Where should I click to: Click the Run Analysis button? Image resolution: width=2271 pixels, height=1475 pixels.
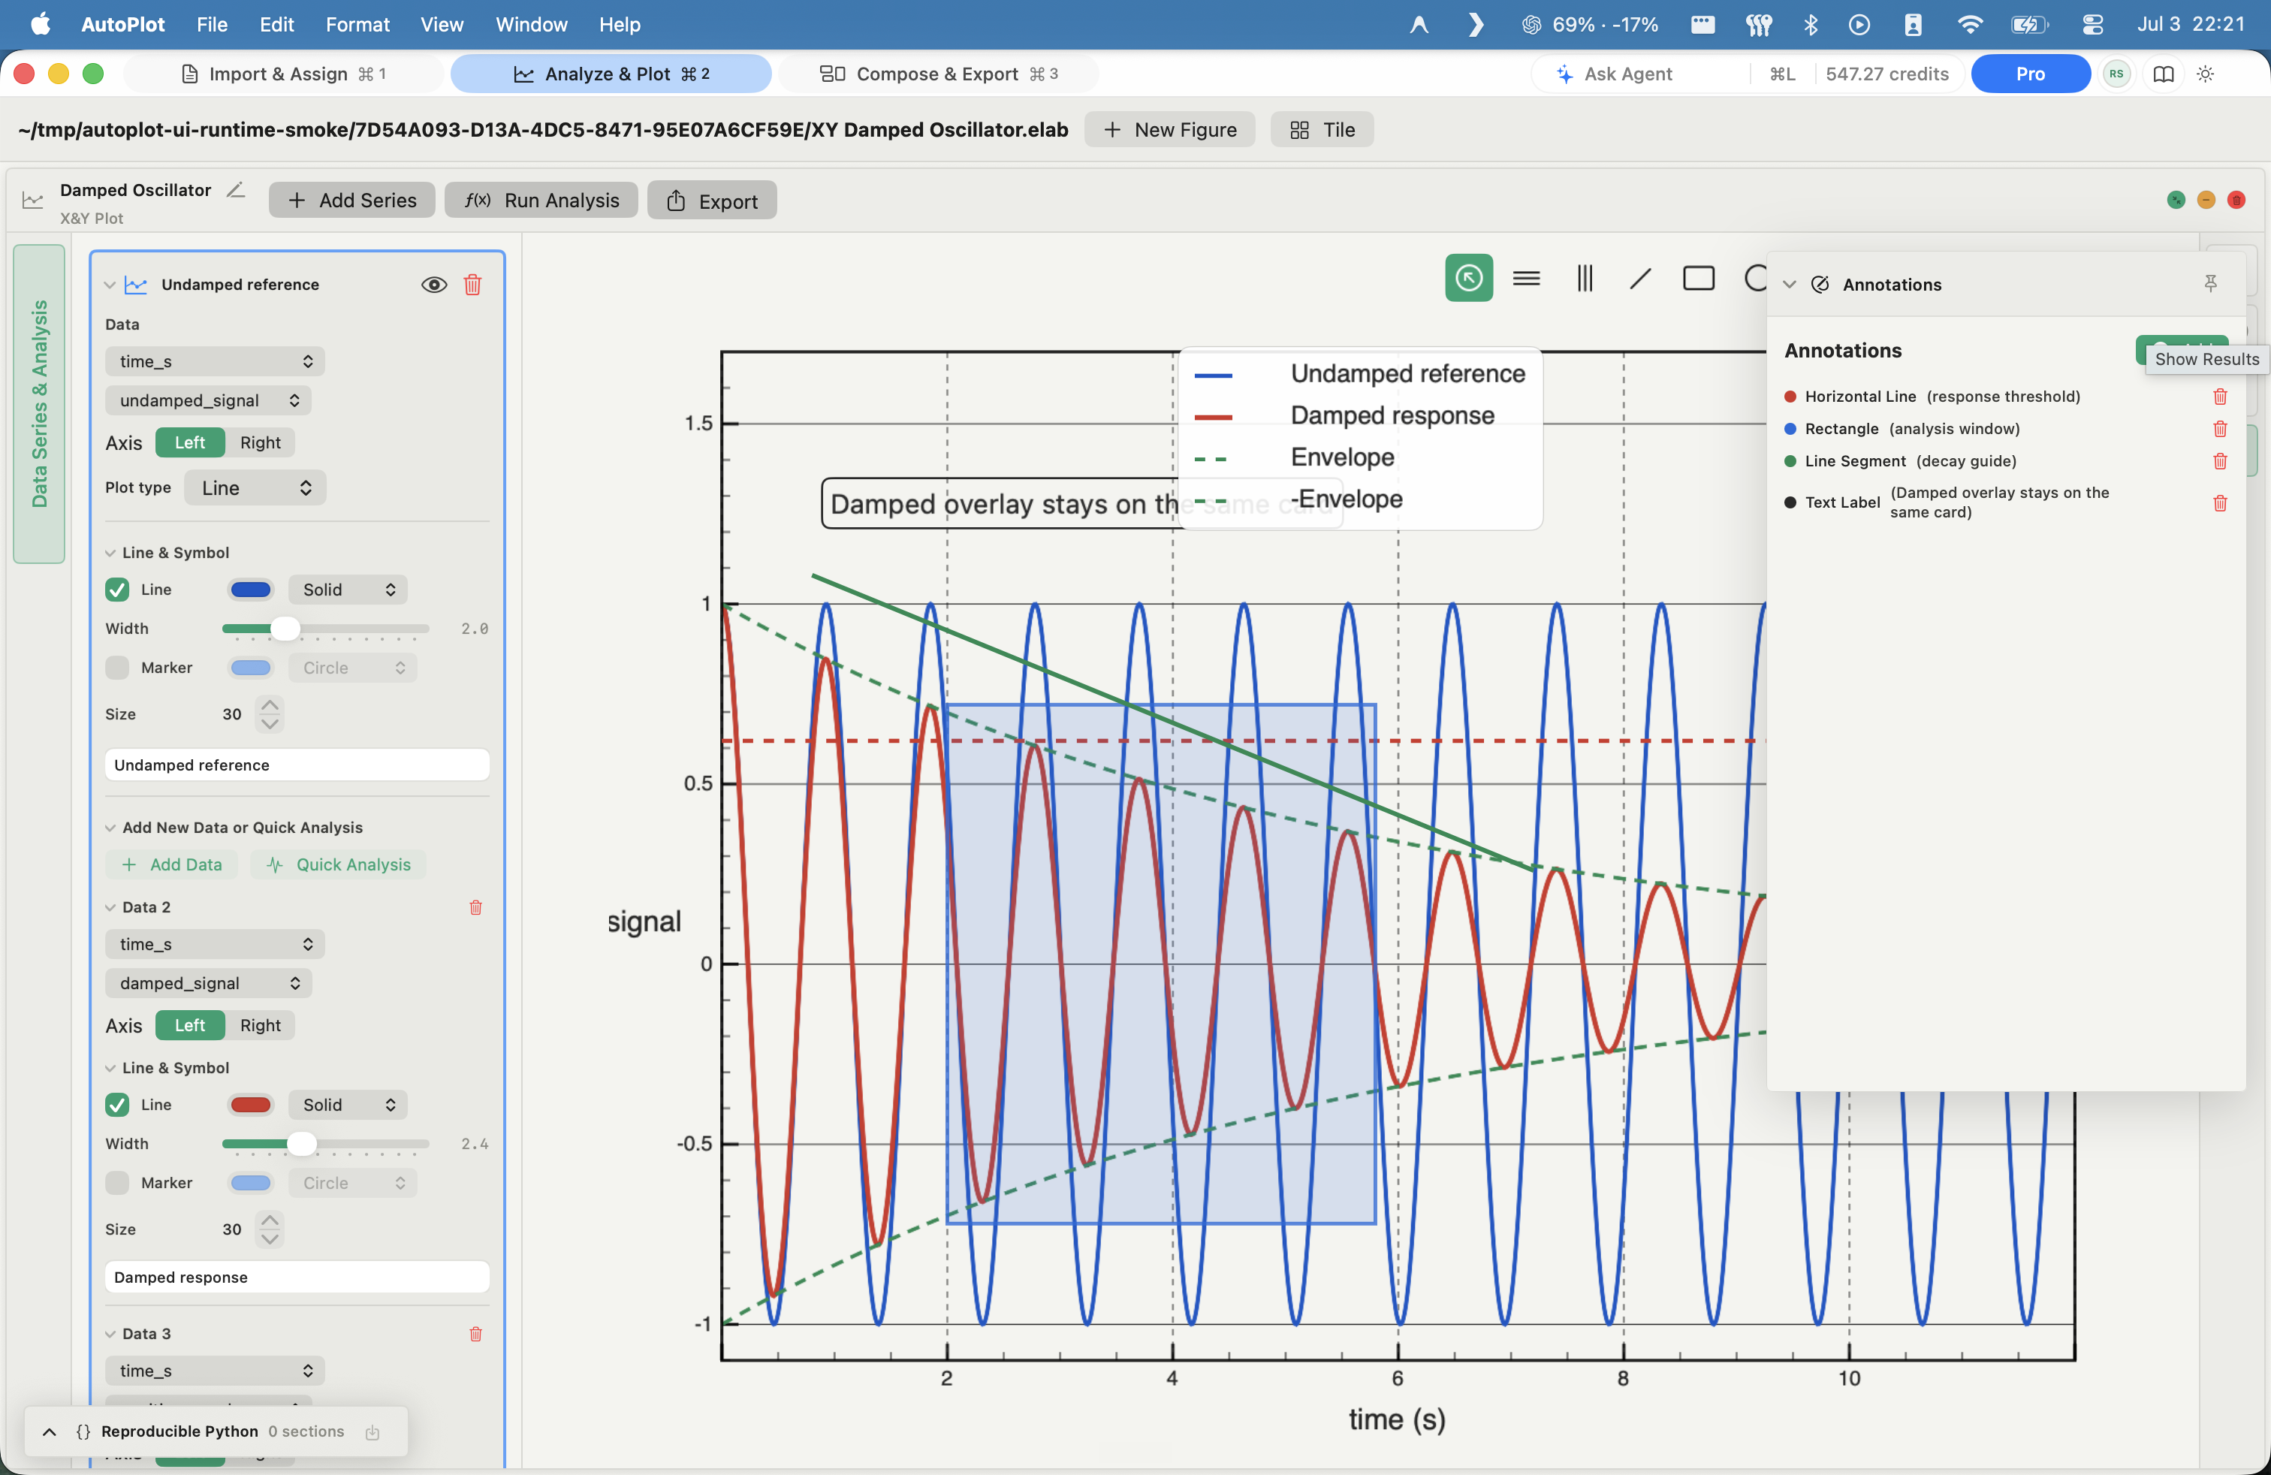point(541,201)
